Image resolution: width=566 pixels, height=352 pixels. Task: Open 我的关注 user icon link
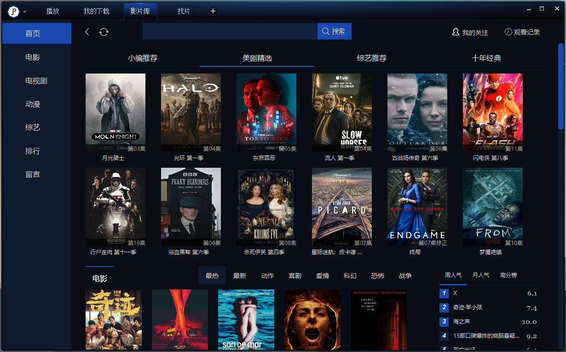point(470,32)
